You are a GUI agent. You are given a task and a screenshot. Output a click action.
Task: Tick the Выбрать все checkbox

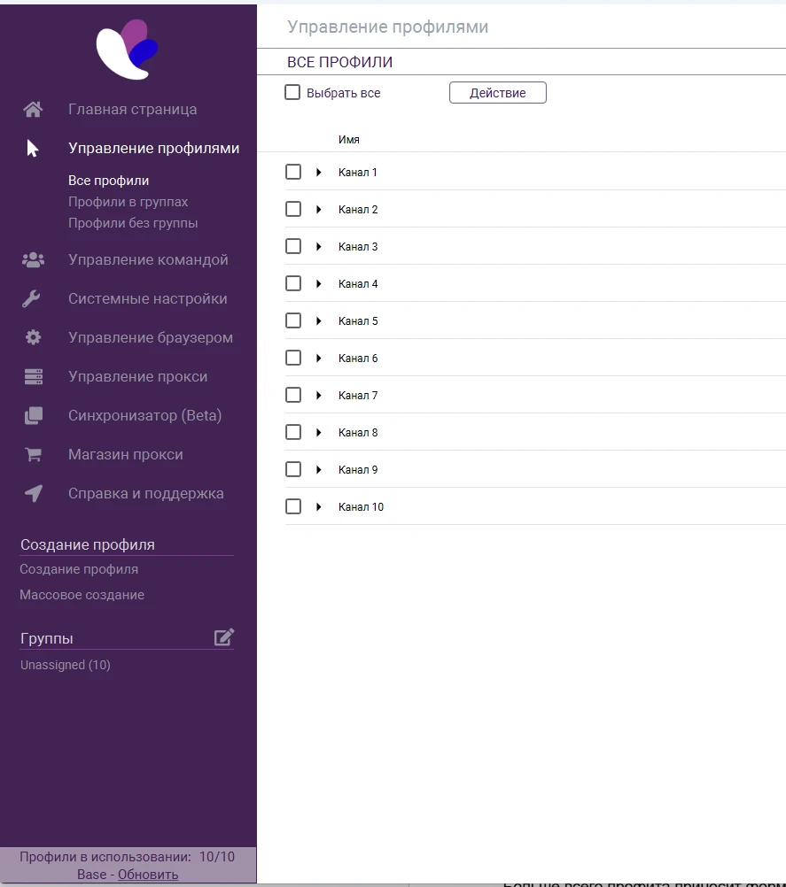coord(292,92)
